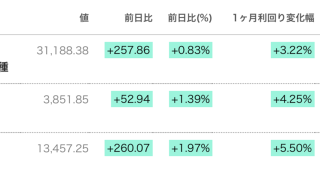Image resolution: width=320 pixels, height=180 pixels.
Task: Click the +1.97% percentage badge
Action: [x=190, y=148]
